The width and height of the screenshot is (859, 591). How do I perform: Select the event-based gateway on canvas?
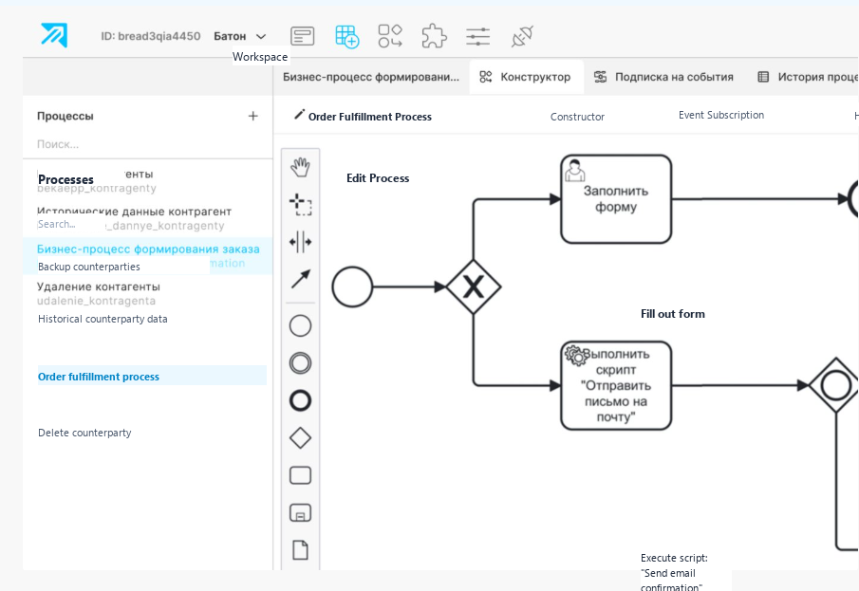pyautogui.click(x=835, y=385)
